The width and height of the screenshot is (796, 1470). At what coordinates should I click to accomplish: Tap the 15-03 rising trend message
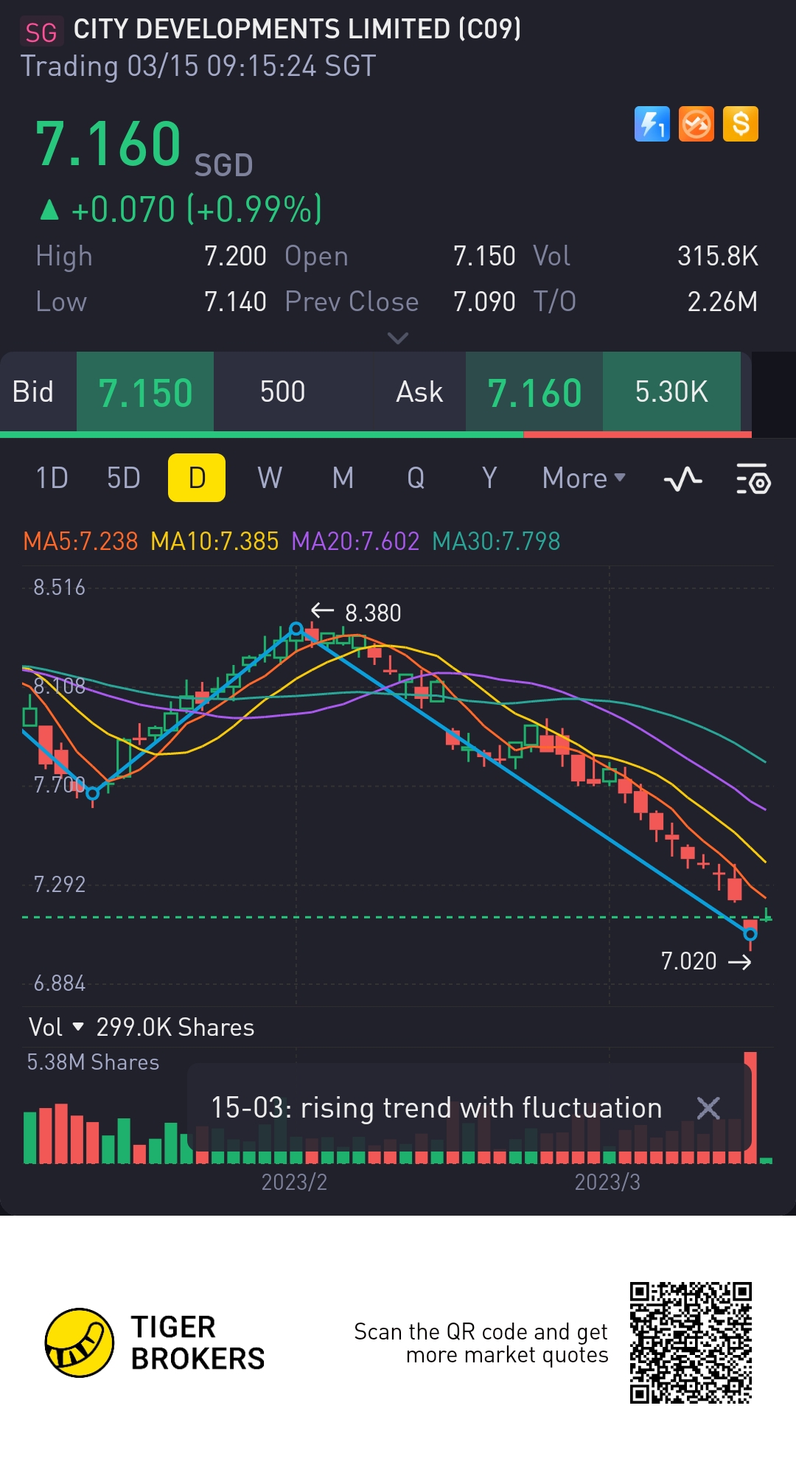[x=436, y=1108]
